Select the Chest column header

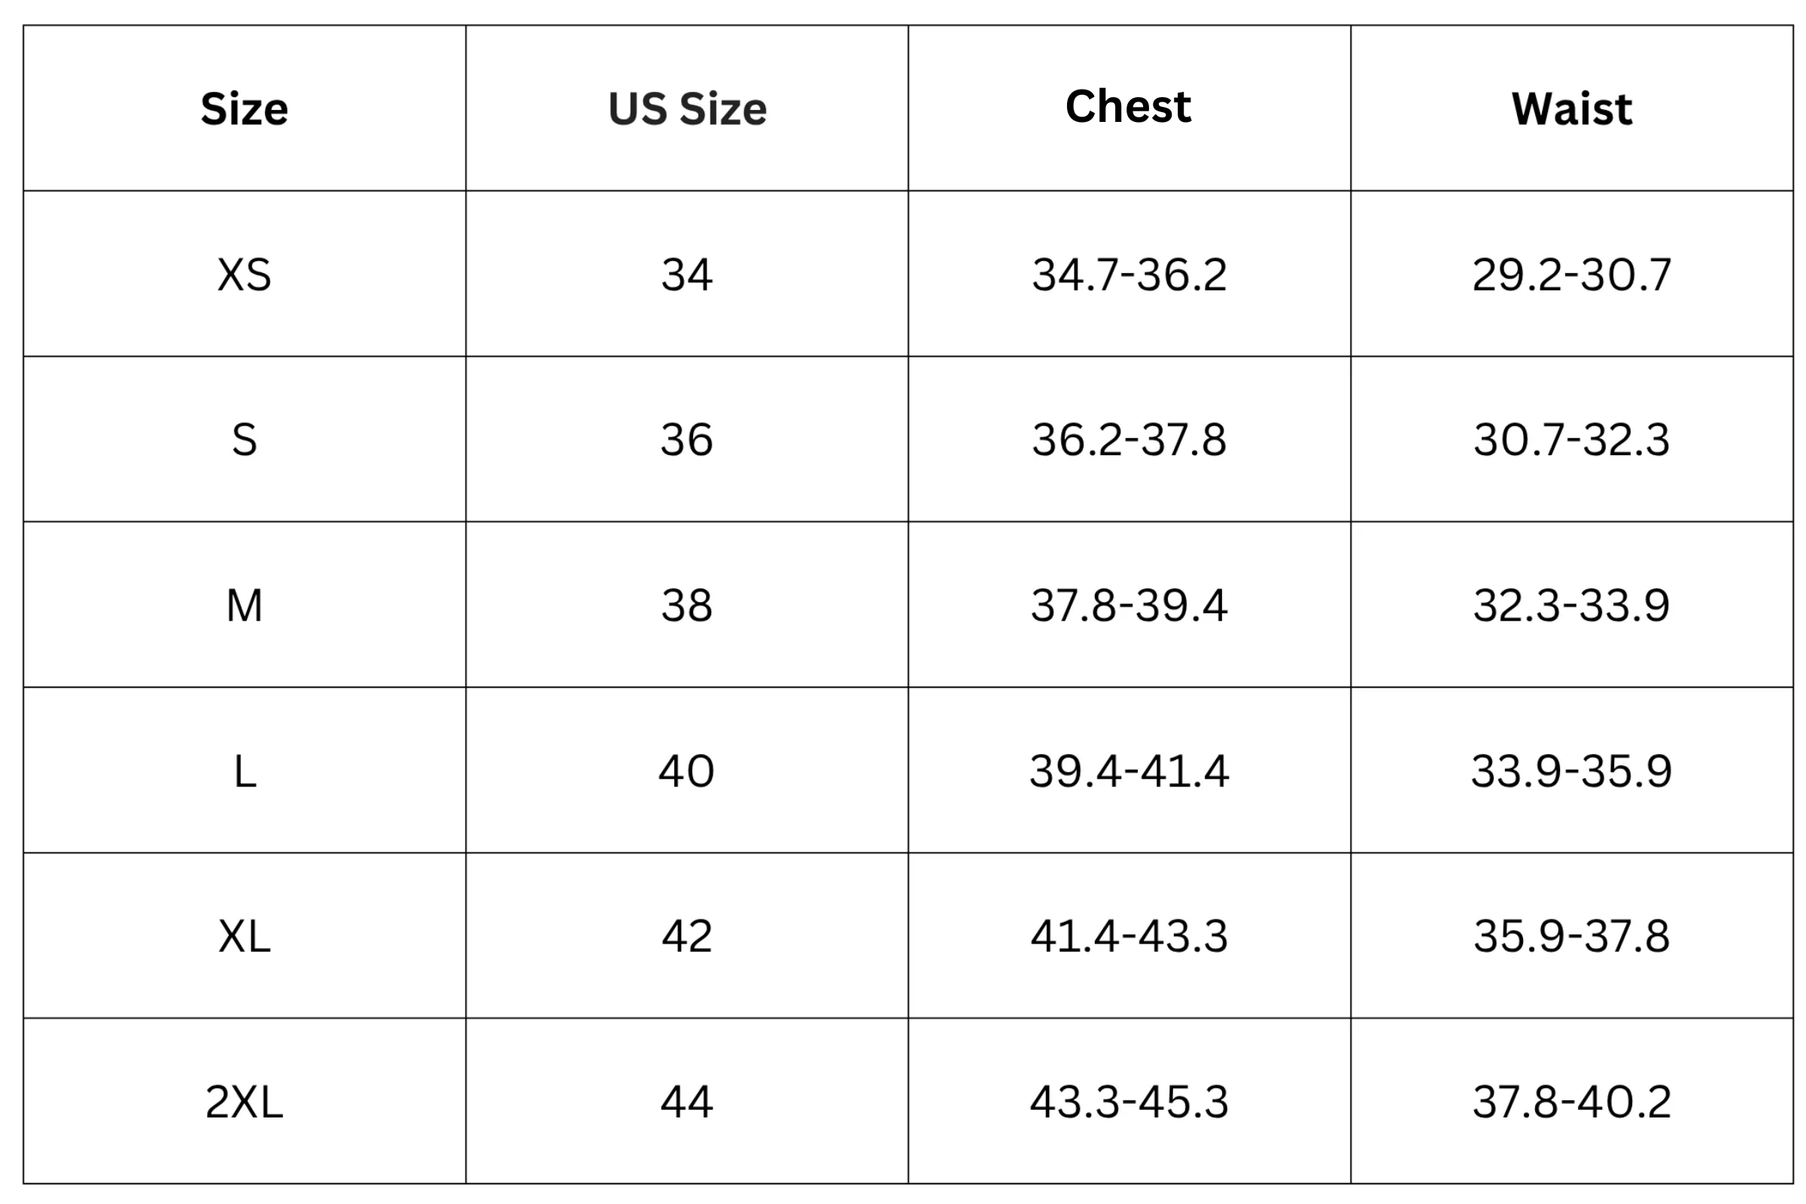pyautogui.click(x=1129, y=107)
